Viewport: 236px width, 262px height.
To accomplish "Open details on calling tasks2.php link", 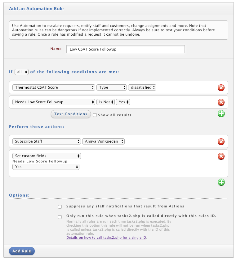I will (x=106, y=238).
